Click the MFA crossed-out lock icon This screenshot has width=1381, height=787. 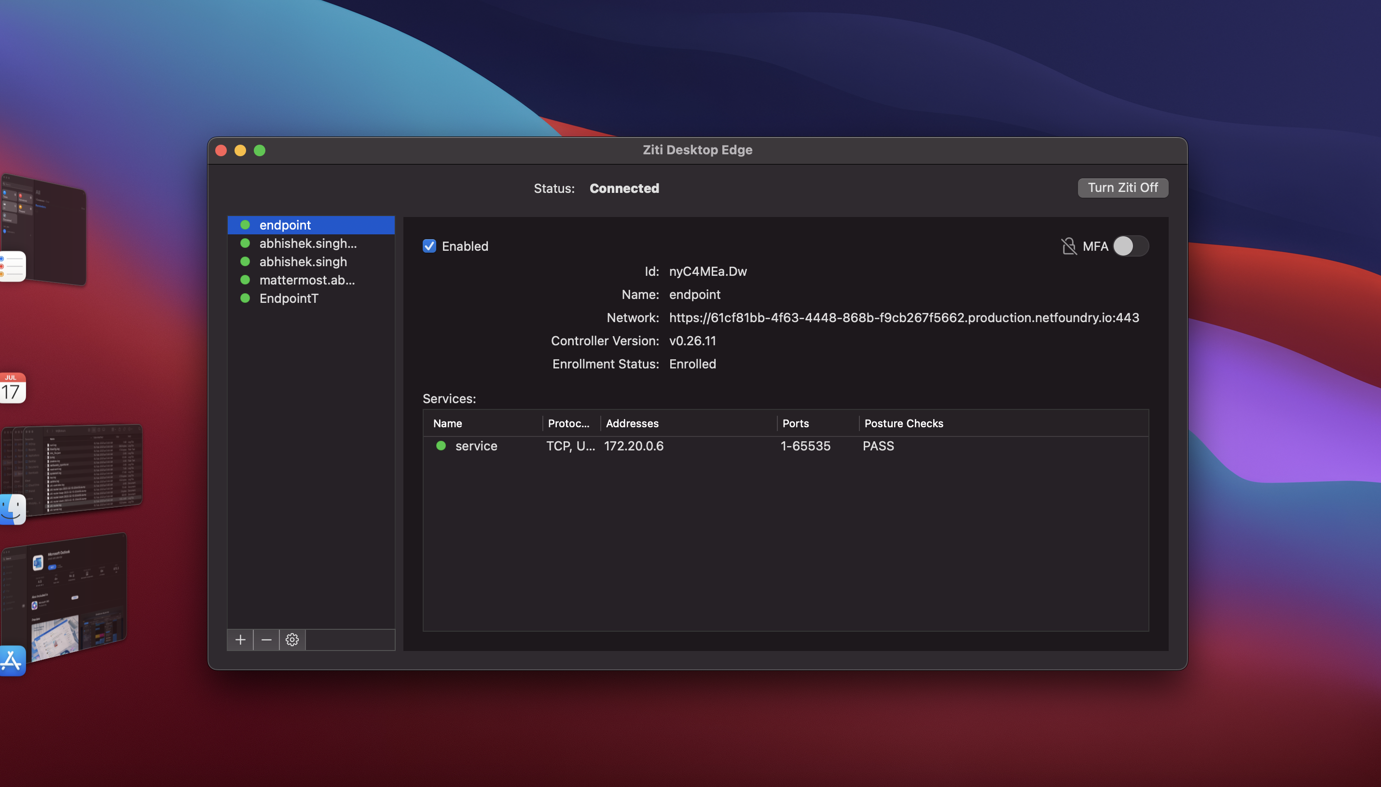pyautogui.click(x=1068, y=246)
